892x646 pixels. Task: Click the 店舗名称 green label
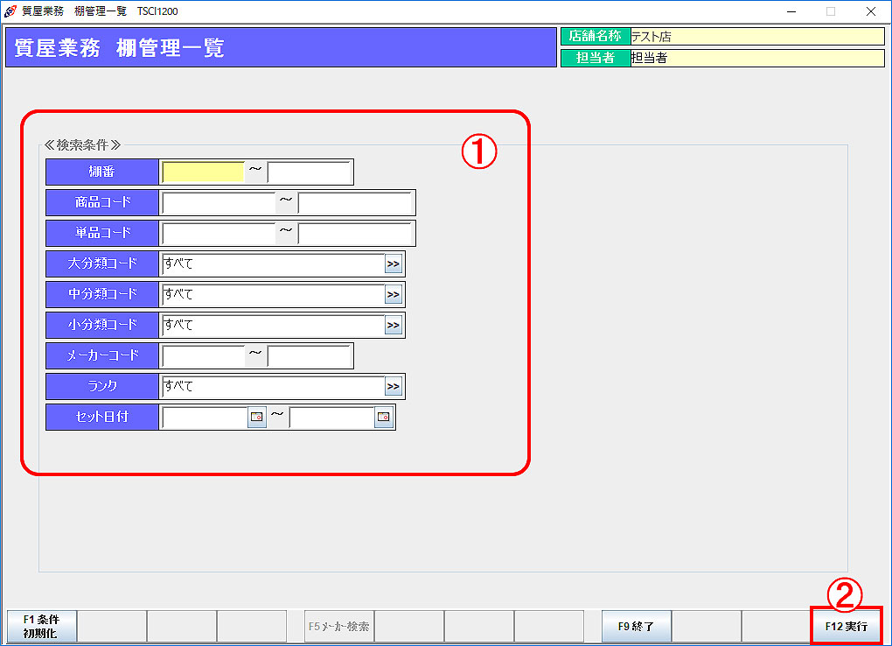596,37
